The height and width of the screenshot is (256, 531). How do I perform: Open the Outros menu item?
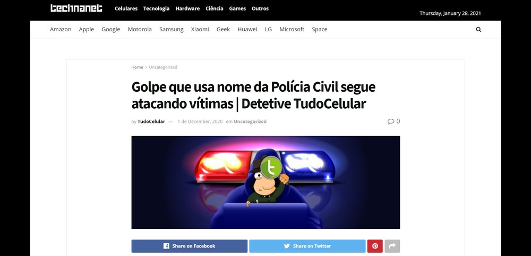pyautogui.click(x=260, y=8)
